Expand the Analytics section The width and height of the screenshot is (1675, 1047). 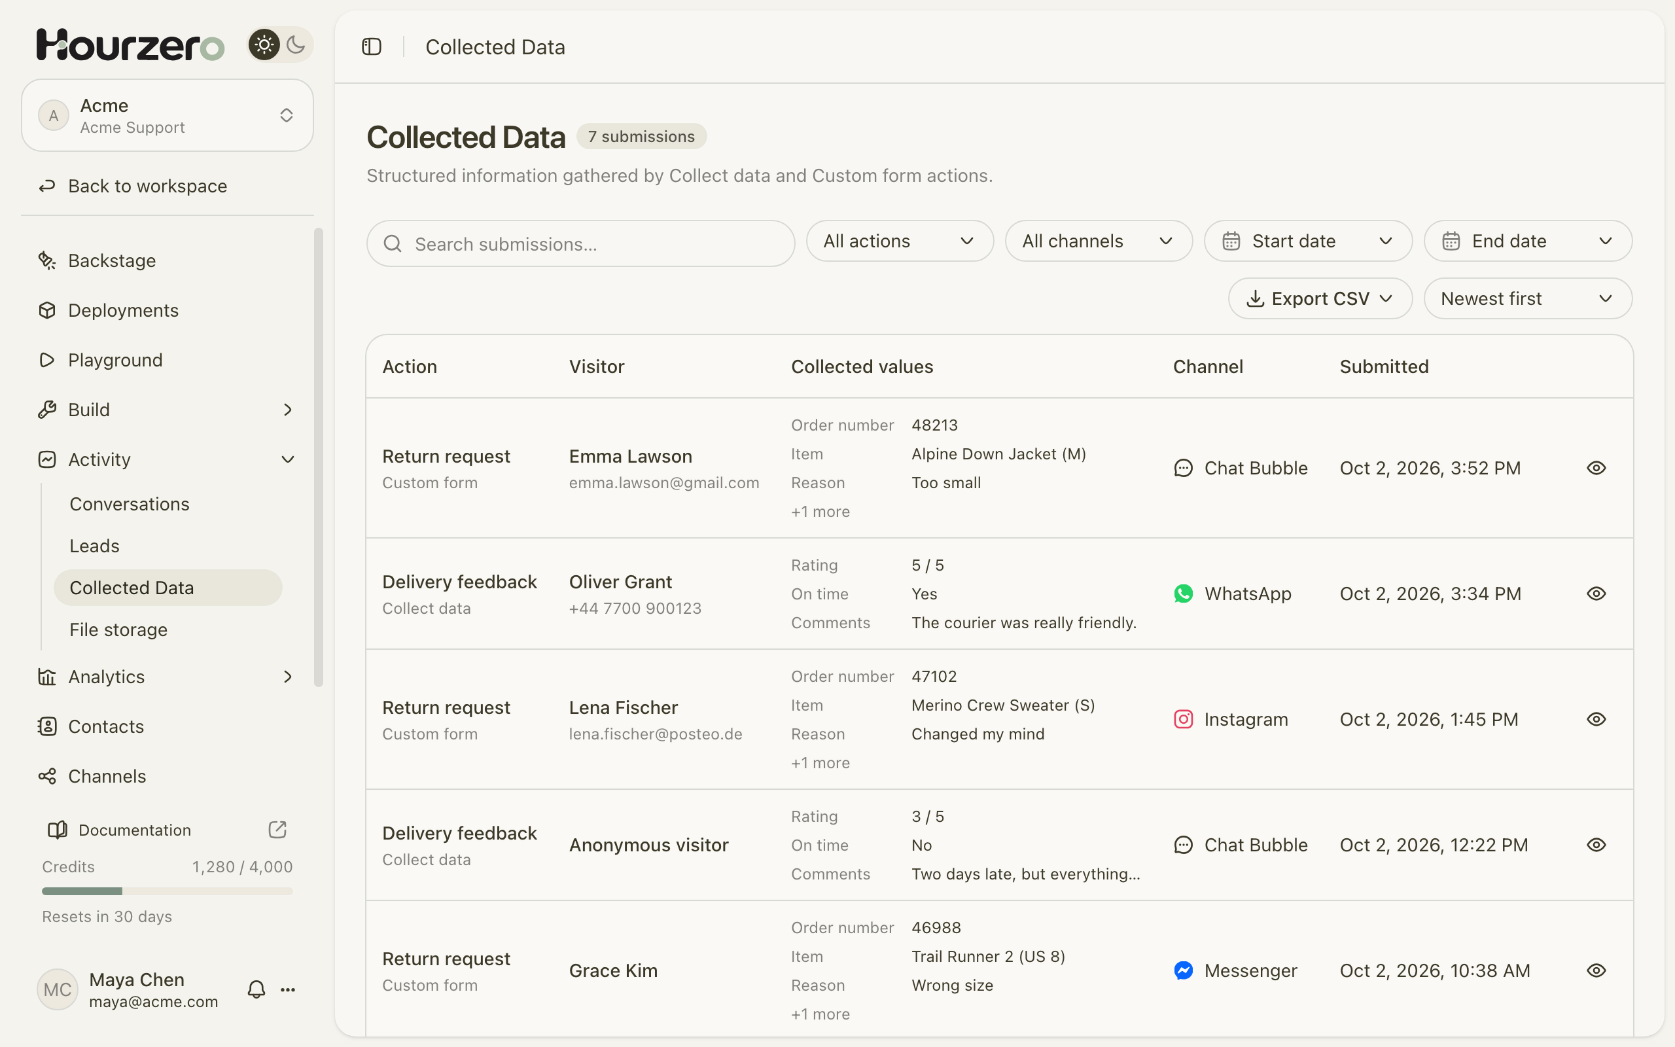(167, 677)
